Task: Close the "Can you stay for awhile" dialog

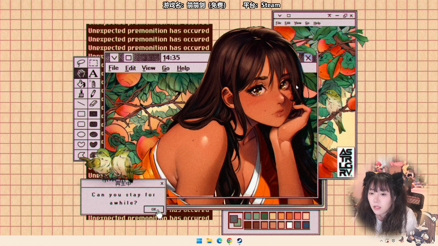Action: pyautogui.click(x=162, y=183)
